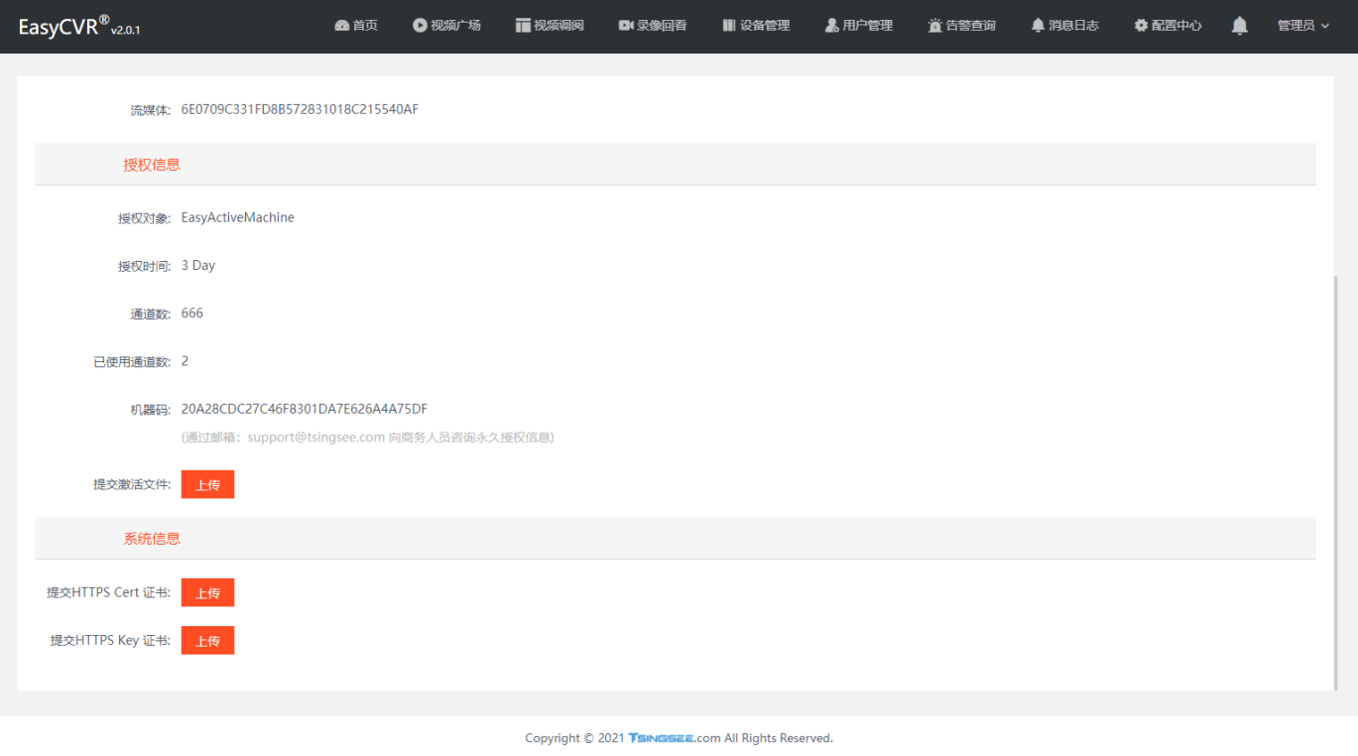Click the alarm siren icon for 告警查询
The width and height of the screenshot is (1358, 756).
[x=934, y=26]
